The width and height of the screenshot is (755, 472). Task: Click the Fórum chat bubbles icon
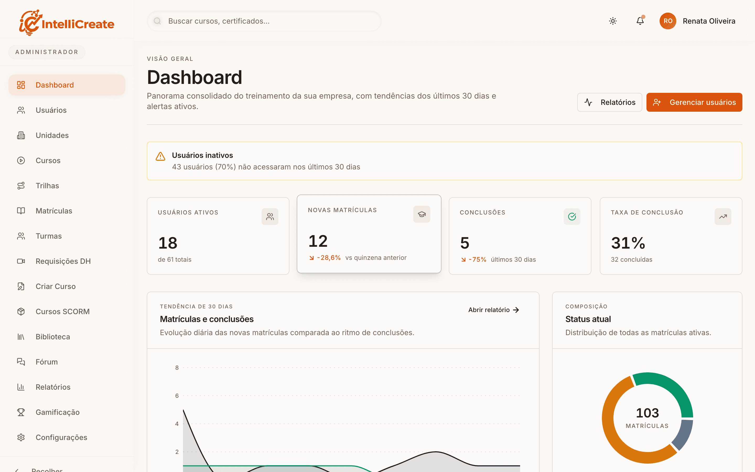(21, 362)
